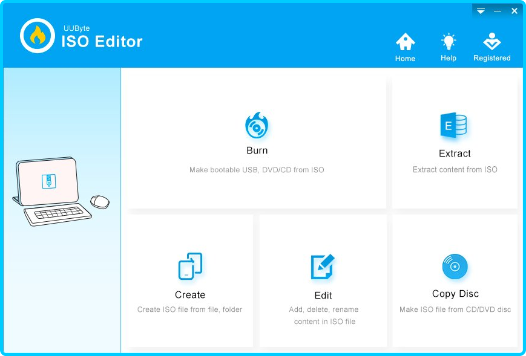Viewport: 526px width, 356px height.
Task: Choose the "Create" text label
Action: pos(190,295)
